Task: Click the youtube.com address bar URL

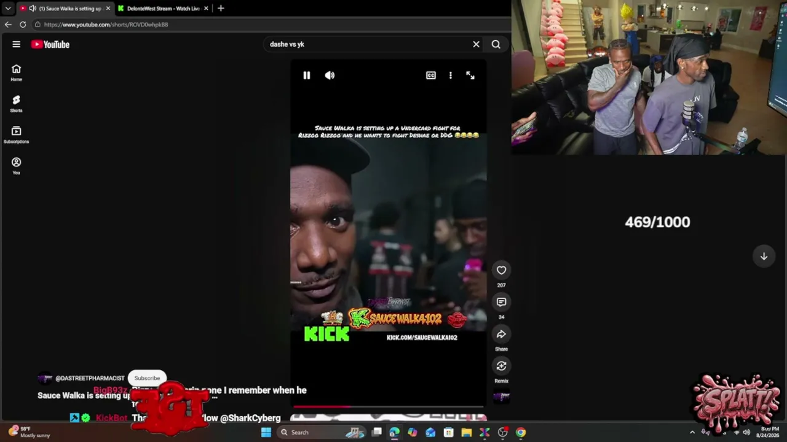Action: (x=106, y=25)
